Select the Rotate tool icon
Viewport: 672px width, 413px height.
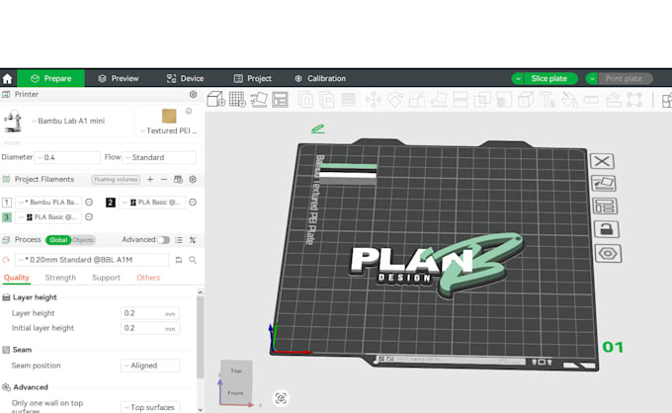(x=395, y=100)
